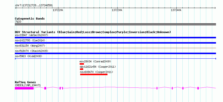The height and width of the screenshot is (102, 223).
Task: Select the nsv518070 (Shaikh2009) blue bar
Action: (x=115, y=53)
